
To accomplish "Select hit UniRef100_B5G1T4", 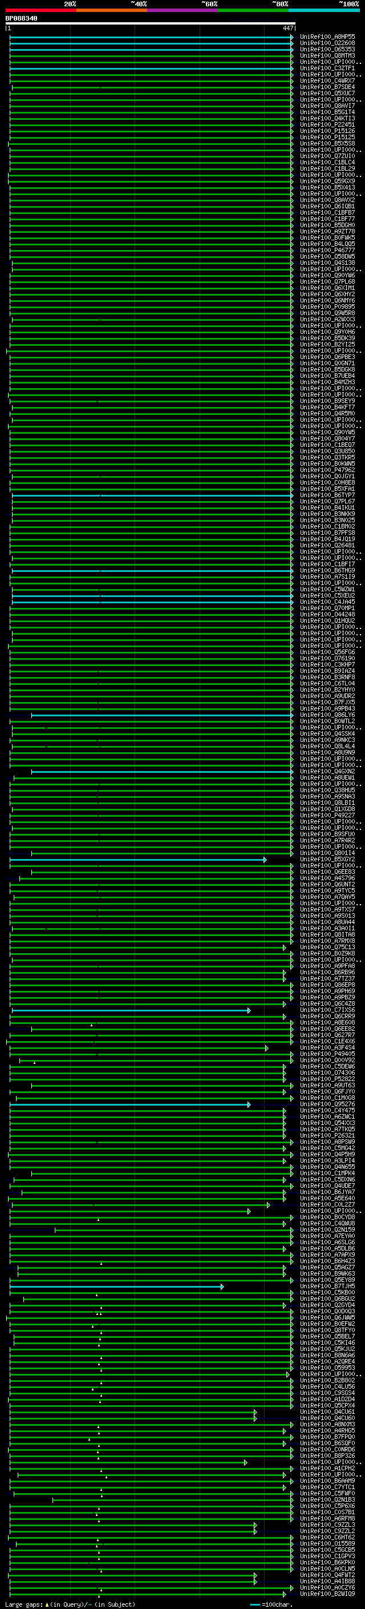I will coord(327,112).
